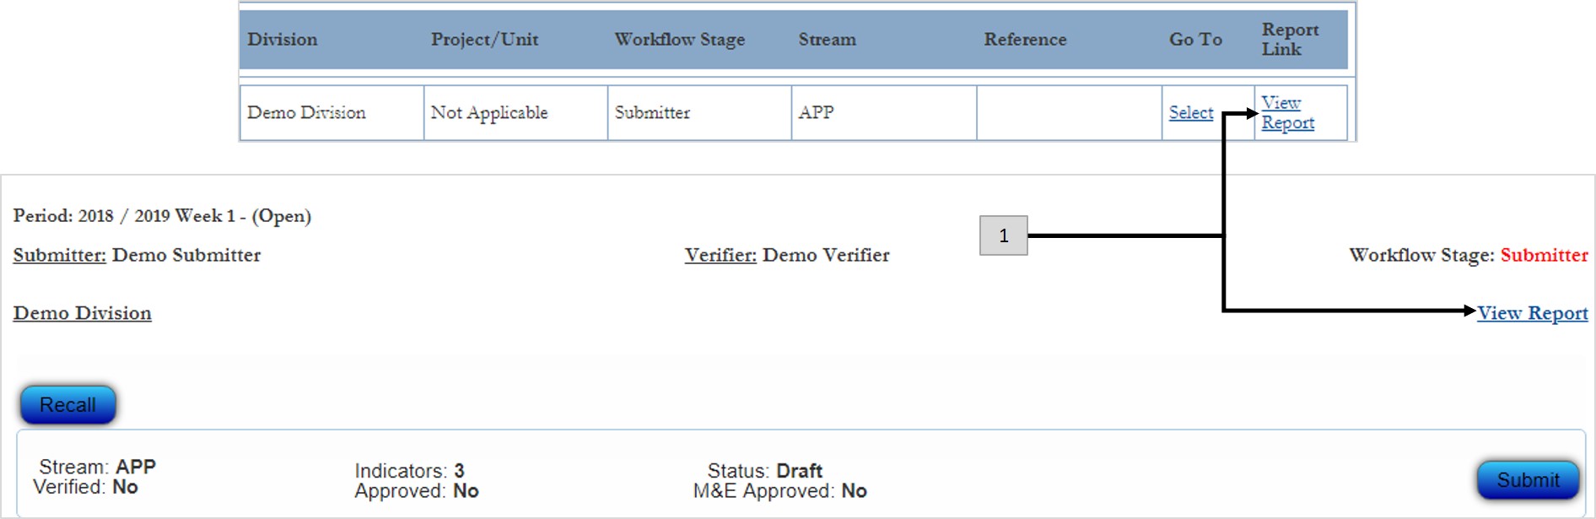Click the underlined Demo Division heading link
Image resolution: width=1596 pixels, height=519 pixels.
[83, 313]
